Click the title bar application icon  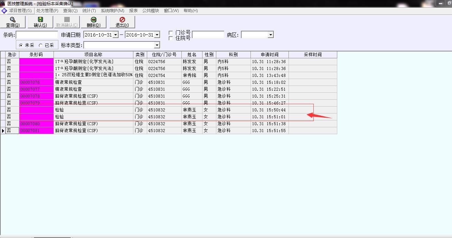pos(2,3)
